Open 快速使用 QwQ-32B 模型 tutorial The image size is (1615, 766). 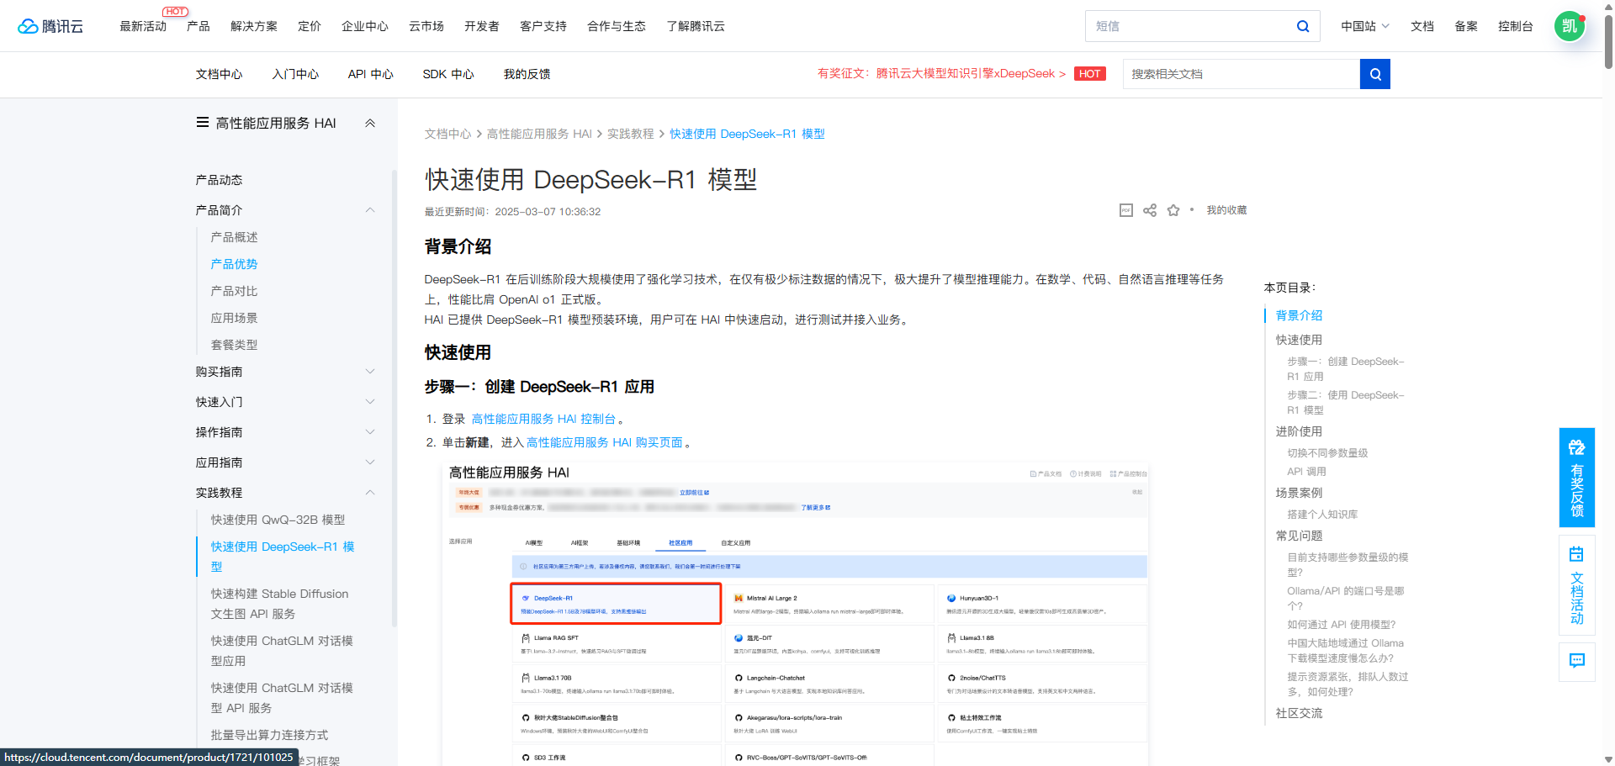[278, 520]
